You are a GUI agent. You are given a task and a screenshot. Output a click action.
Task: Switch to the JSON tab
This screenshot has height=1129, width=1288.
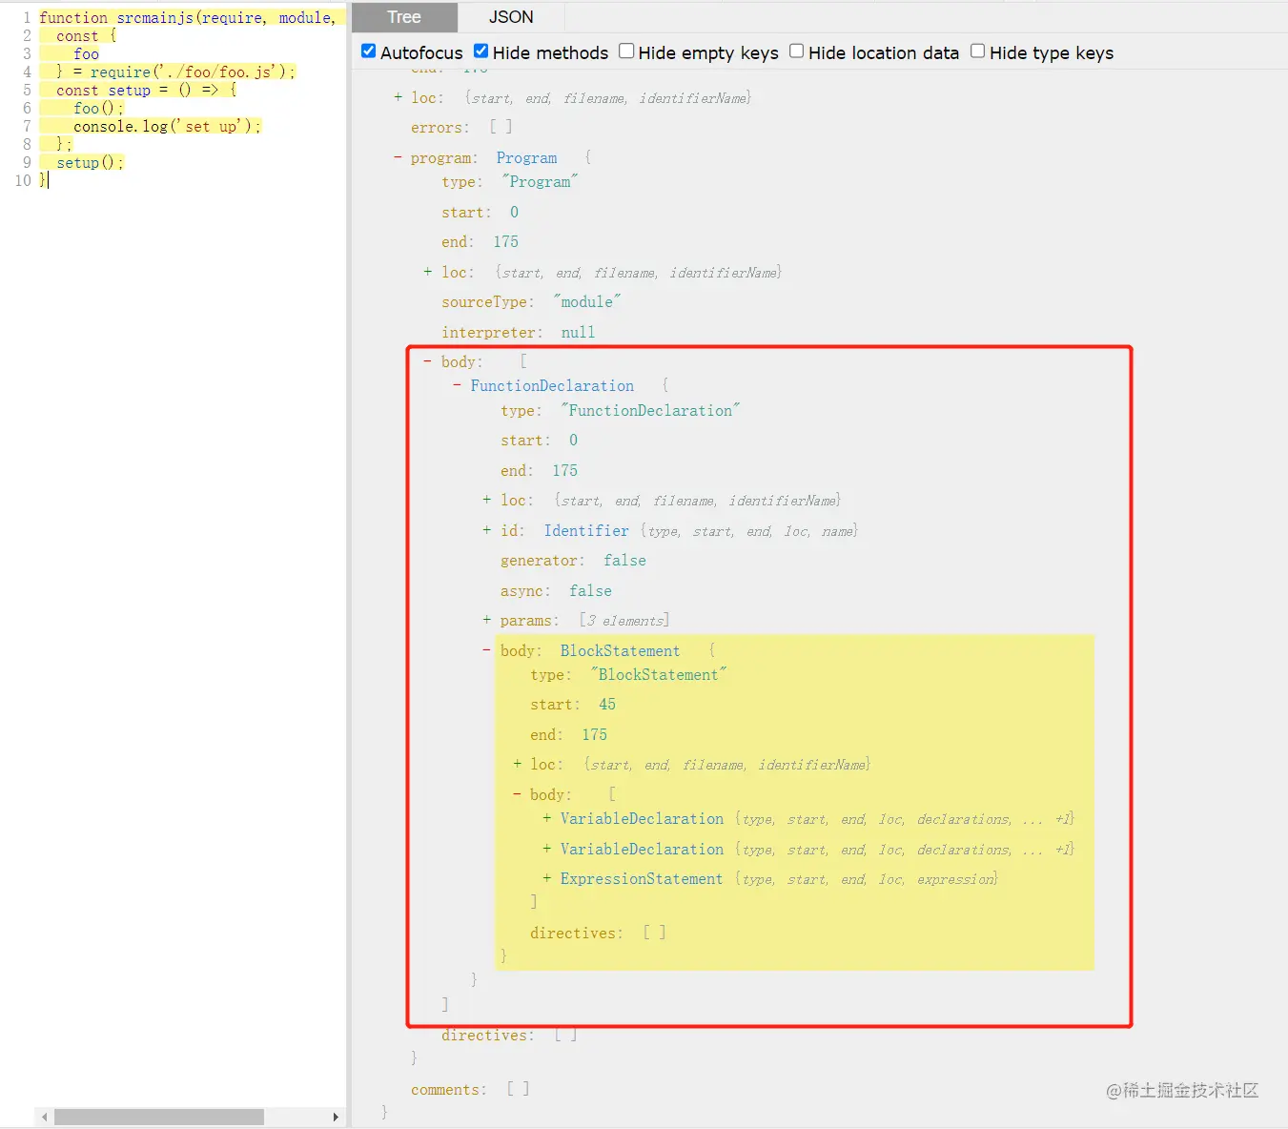pyautogui.click(x=511, y=17)
